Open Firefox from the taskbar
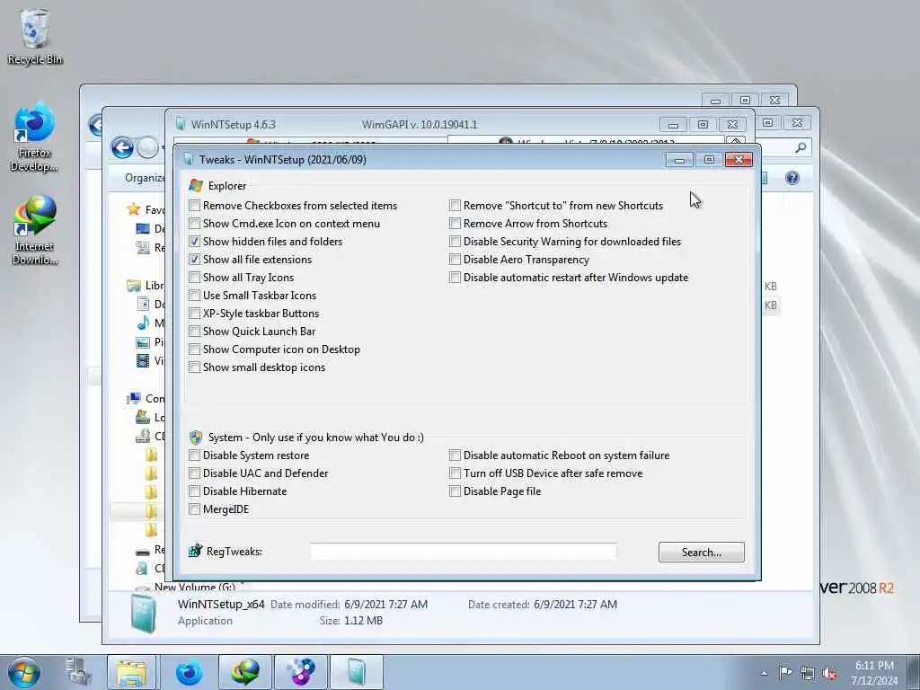Viewport: 920px width, 690px height. 189,672
